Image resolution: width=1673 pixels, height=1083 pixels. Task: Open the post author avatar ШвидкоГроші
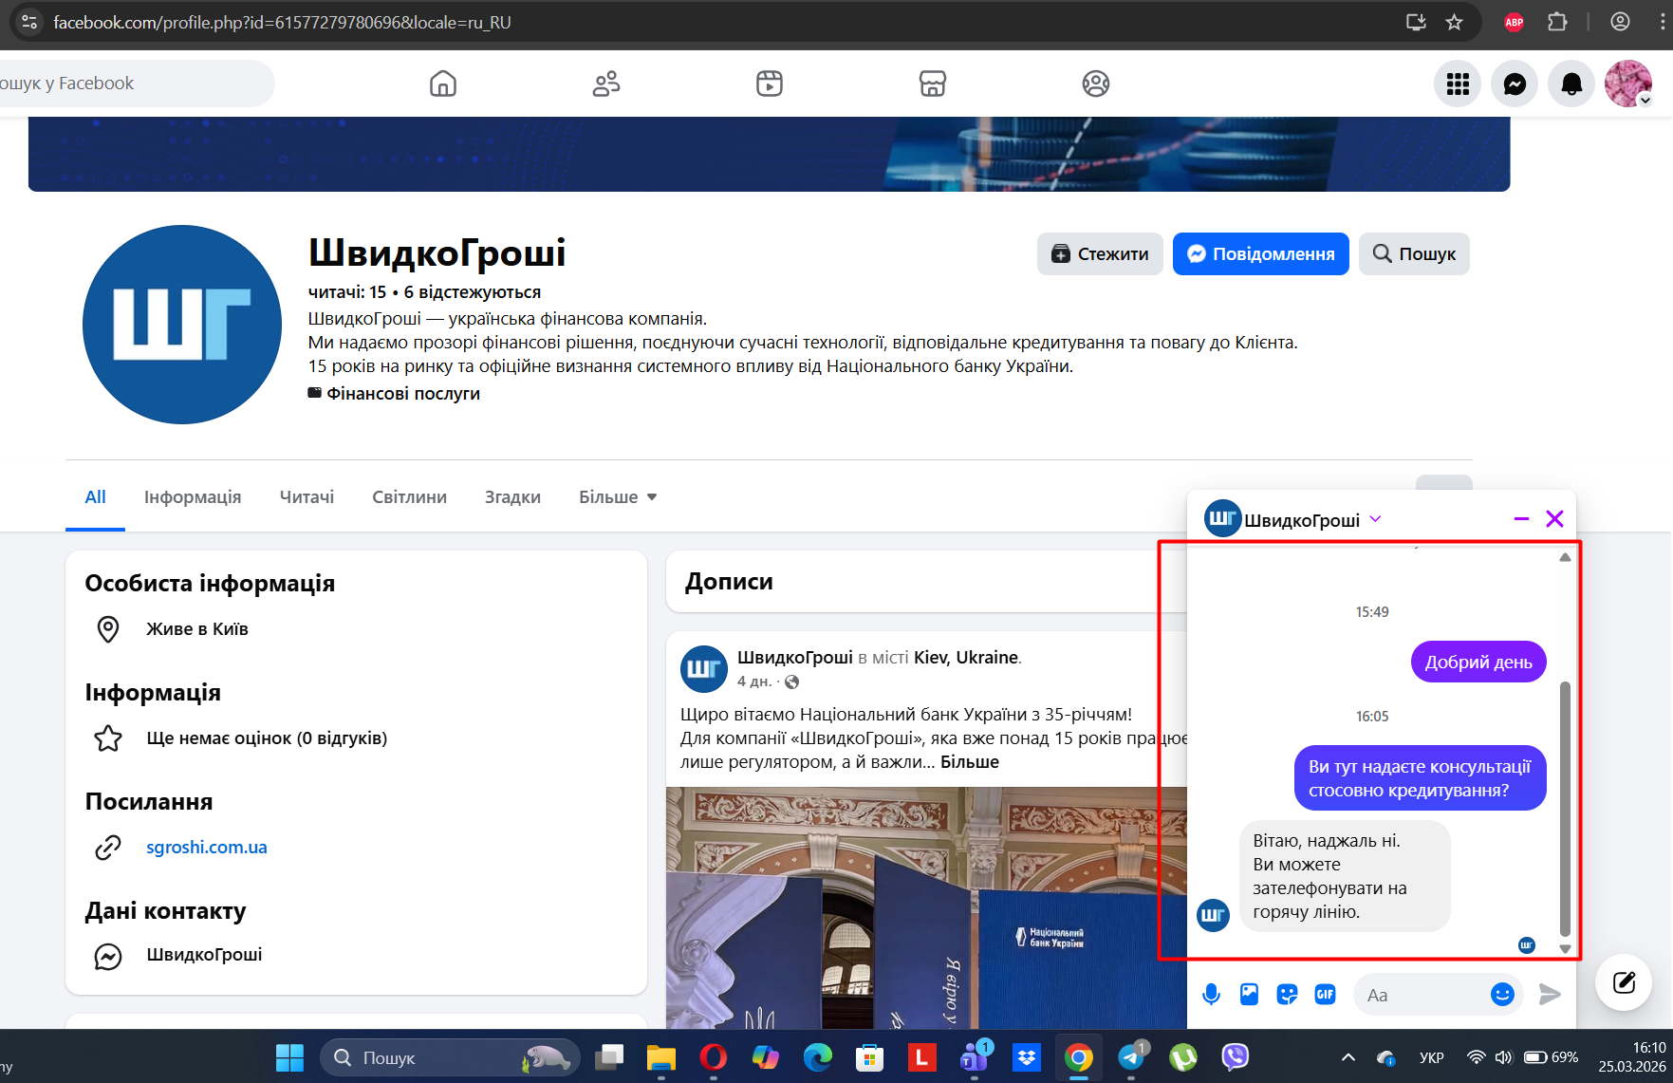704,669
